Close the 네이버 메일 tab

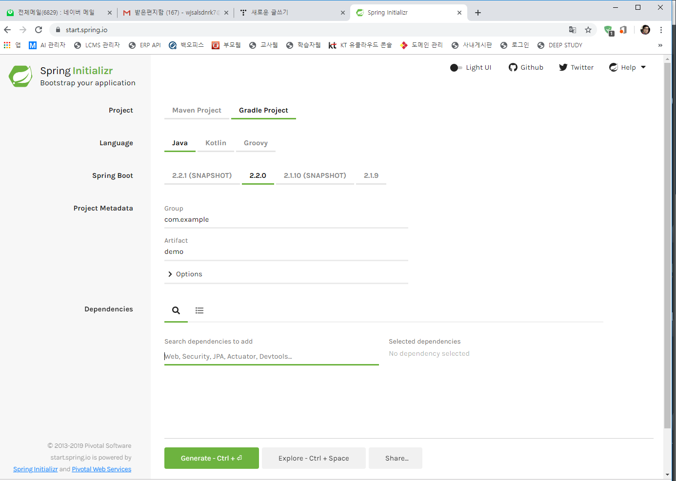tap(110, 13)
